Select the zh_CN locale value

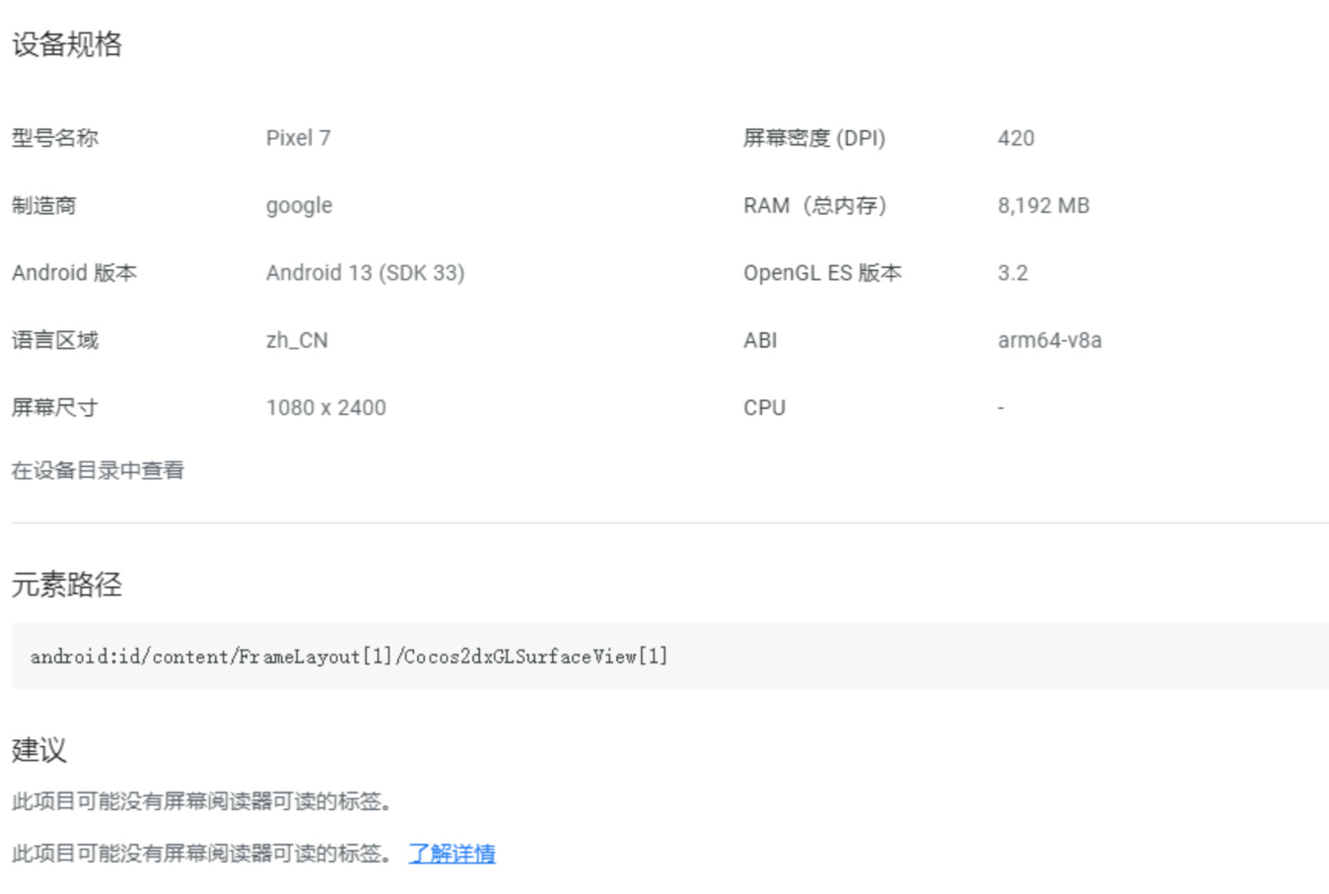point(297,340)
